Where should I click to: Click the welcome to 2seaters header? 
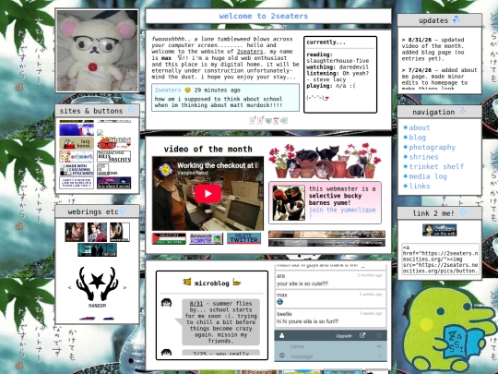pos(263,16)
